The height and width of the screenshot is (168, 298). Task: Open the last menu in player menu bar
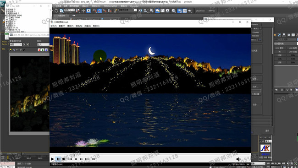point(96,26)
